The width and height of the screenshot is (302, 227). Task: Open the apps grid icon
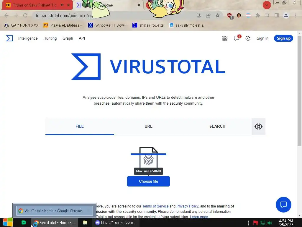point(225,38)
